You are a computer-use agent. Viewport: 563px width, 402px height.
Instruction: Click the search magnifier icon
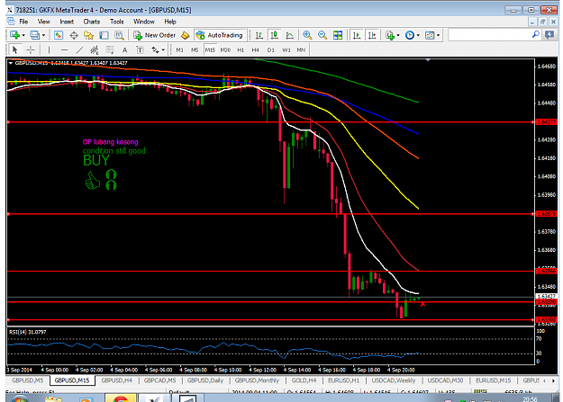(x=535, y=35)
